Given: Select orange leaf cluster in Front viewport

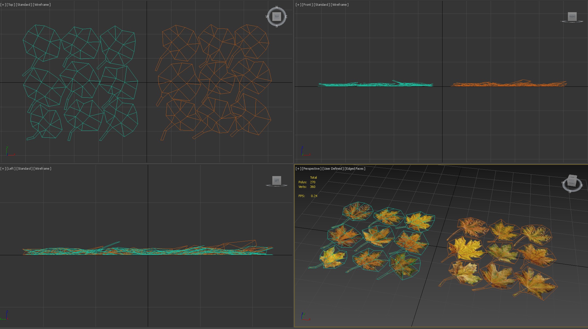Looking at the screenshot, I should click(509, 84).
